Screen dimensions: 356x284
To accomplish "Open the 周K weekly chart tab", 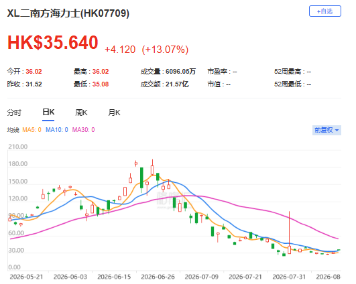I will click(x=81, y=113).
